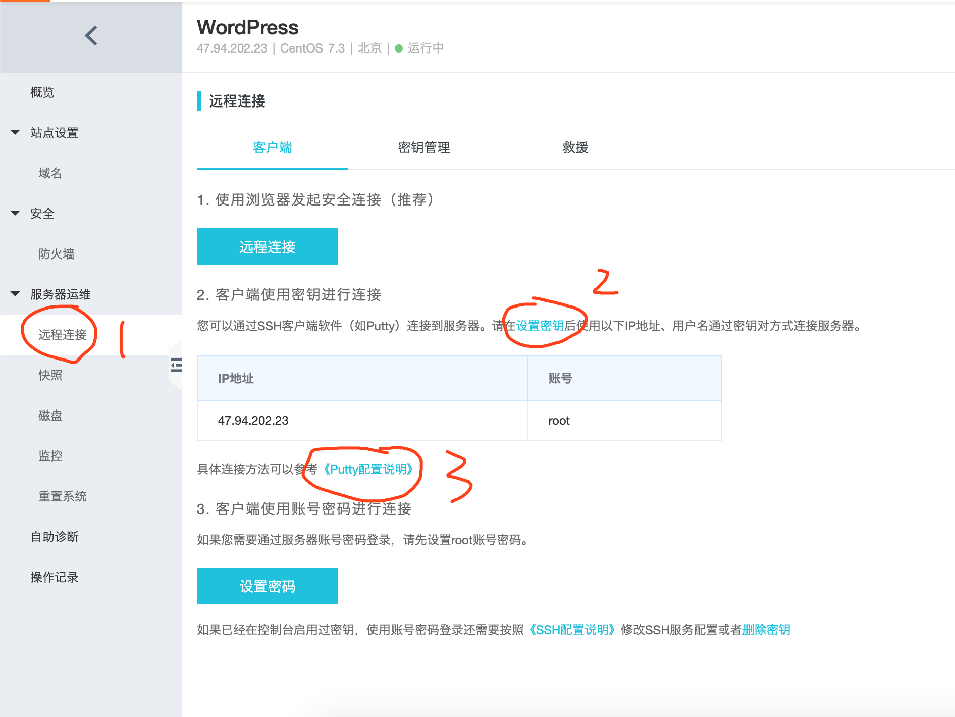
Task: Click the back arrow to return
Action: (91, 35)
